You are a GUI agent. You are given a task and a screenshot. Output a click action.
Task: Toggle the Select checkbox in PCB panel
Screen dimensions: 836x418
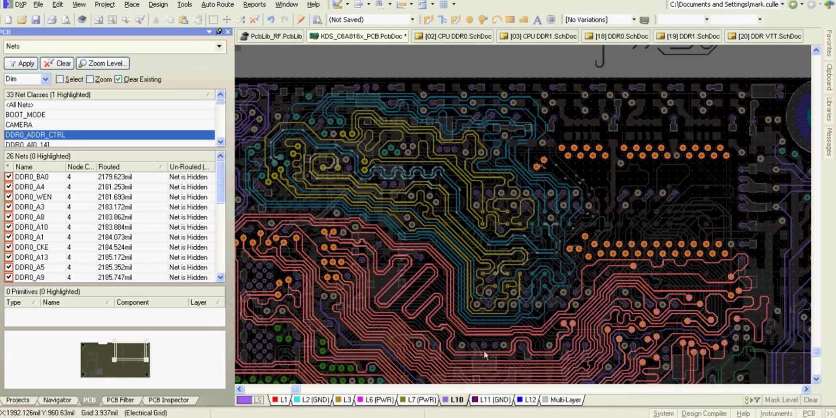point(60,79)
